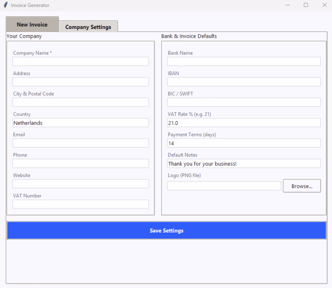Select the Logo file path field
The height and width of the screenshot is (288, 332).
coord(224,186)
